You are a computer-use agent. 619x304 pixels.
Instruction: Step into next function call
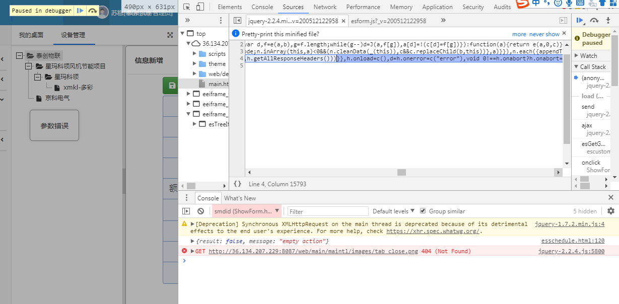tap(607, 21)
